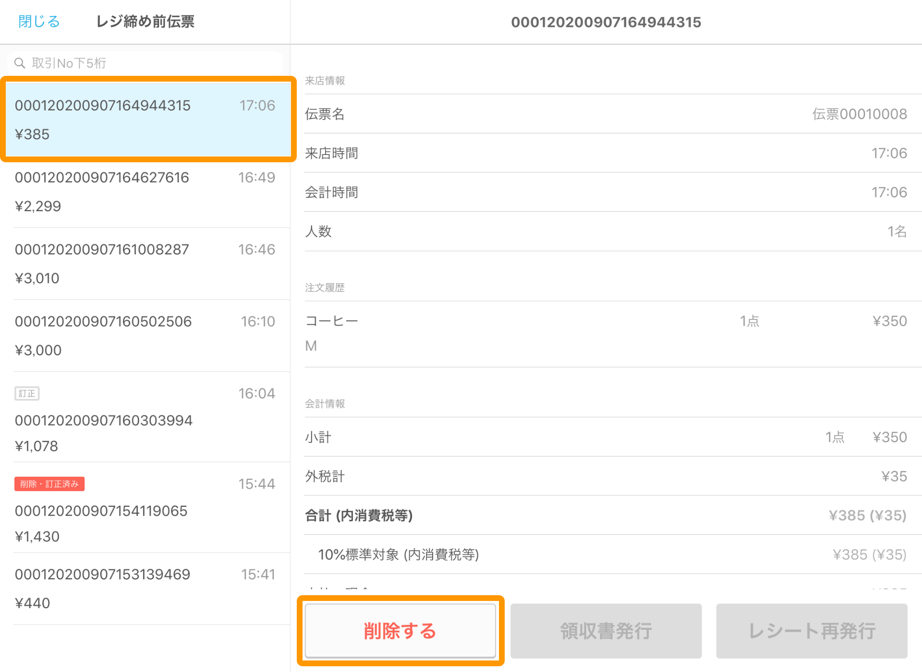Click the 訂正 badge on 16:04 slip
This screenshot has height=672, width=922.
coord(27,394)
